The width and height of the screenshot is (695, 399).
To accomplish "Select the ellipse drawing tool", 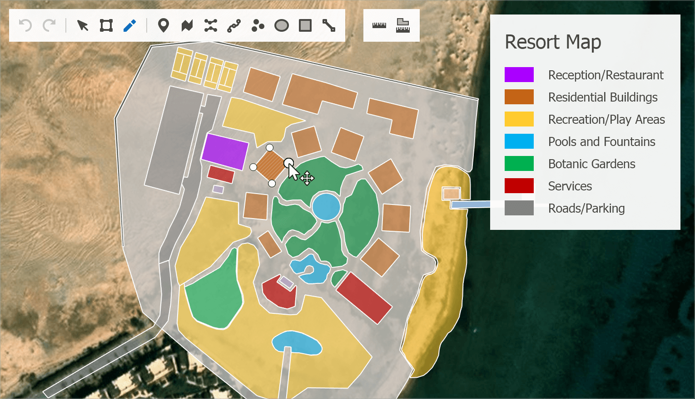I will pos(282,25).
